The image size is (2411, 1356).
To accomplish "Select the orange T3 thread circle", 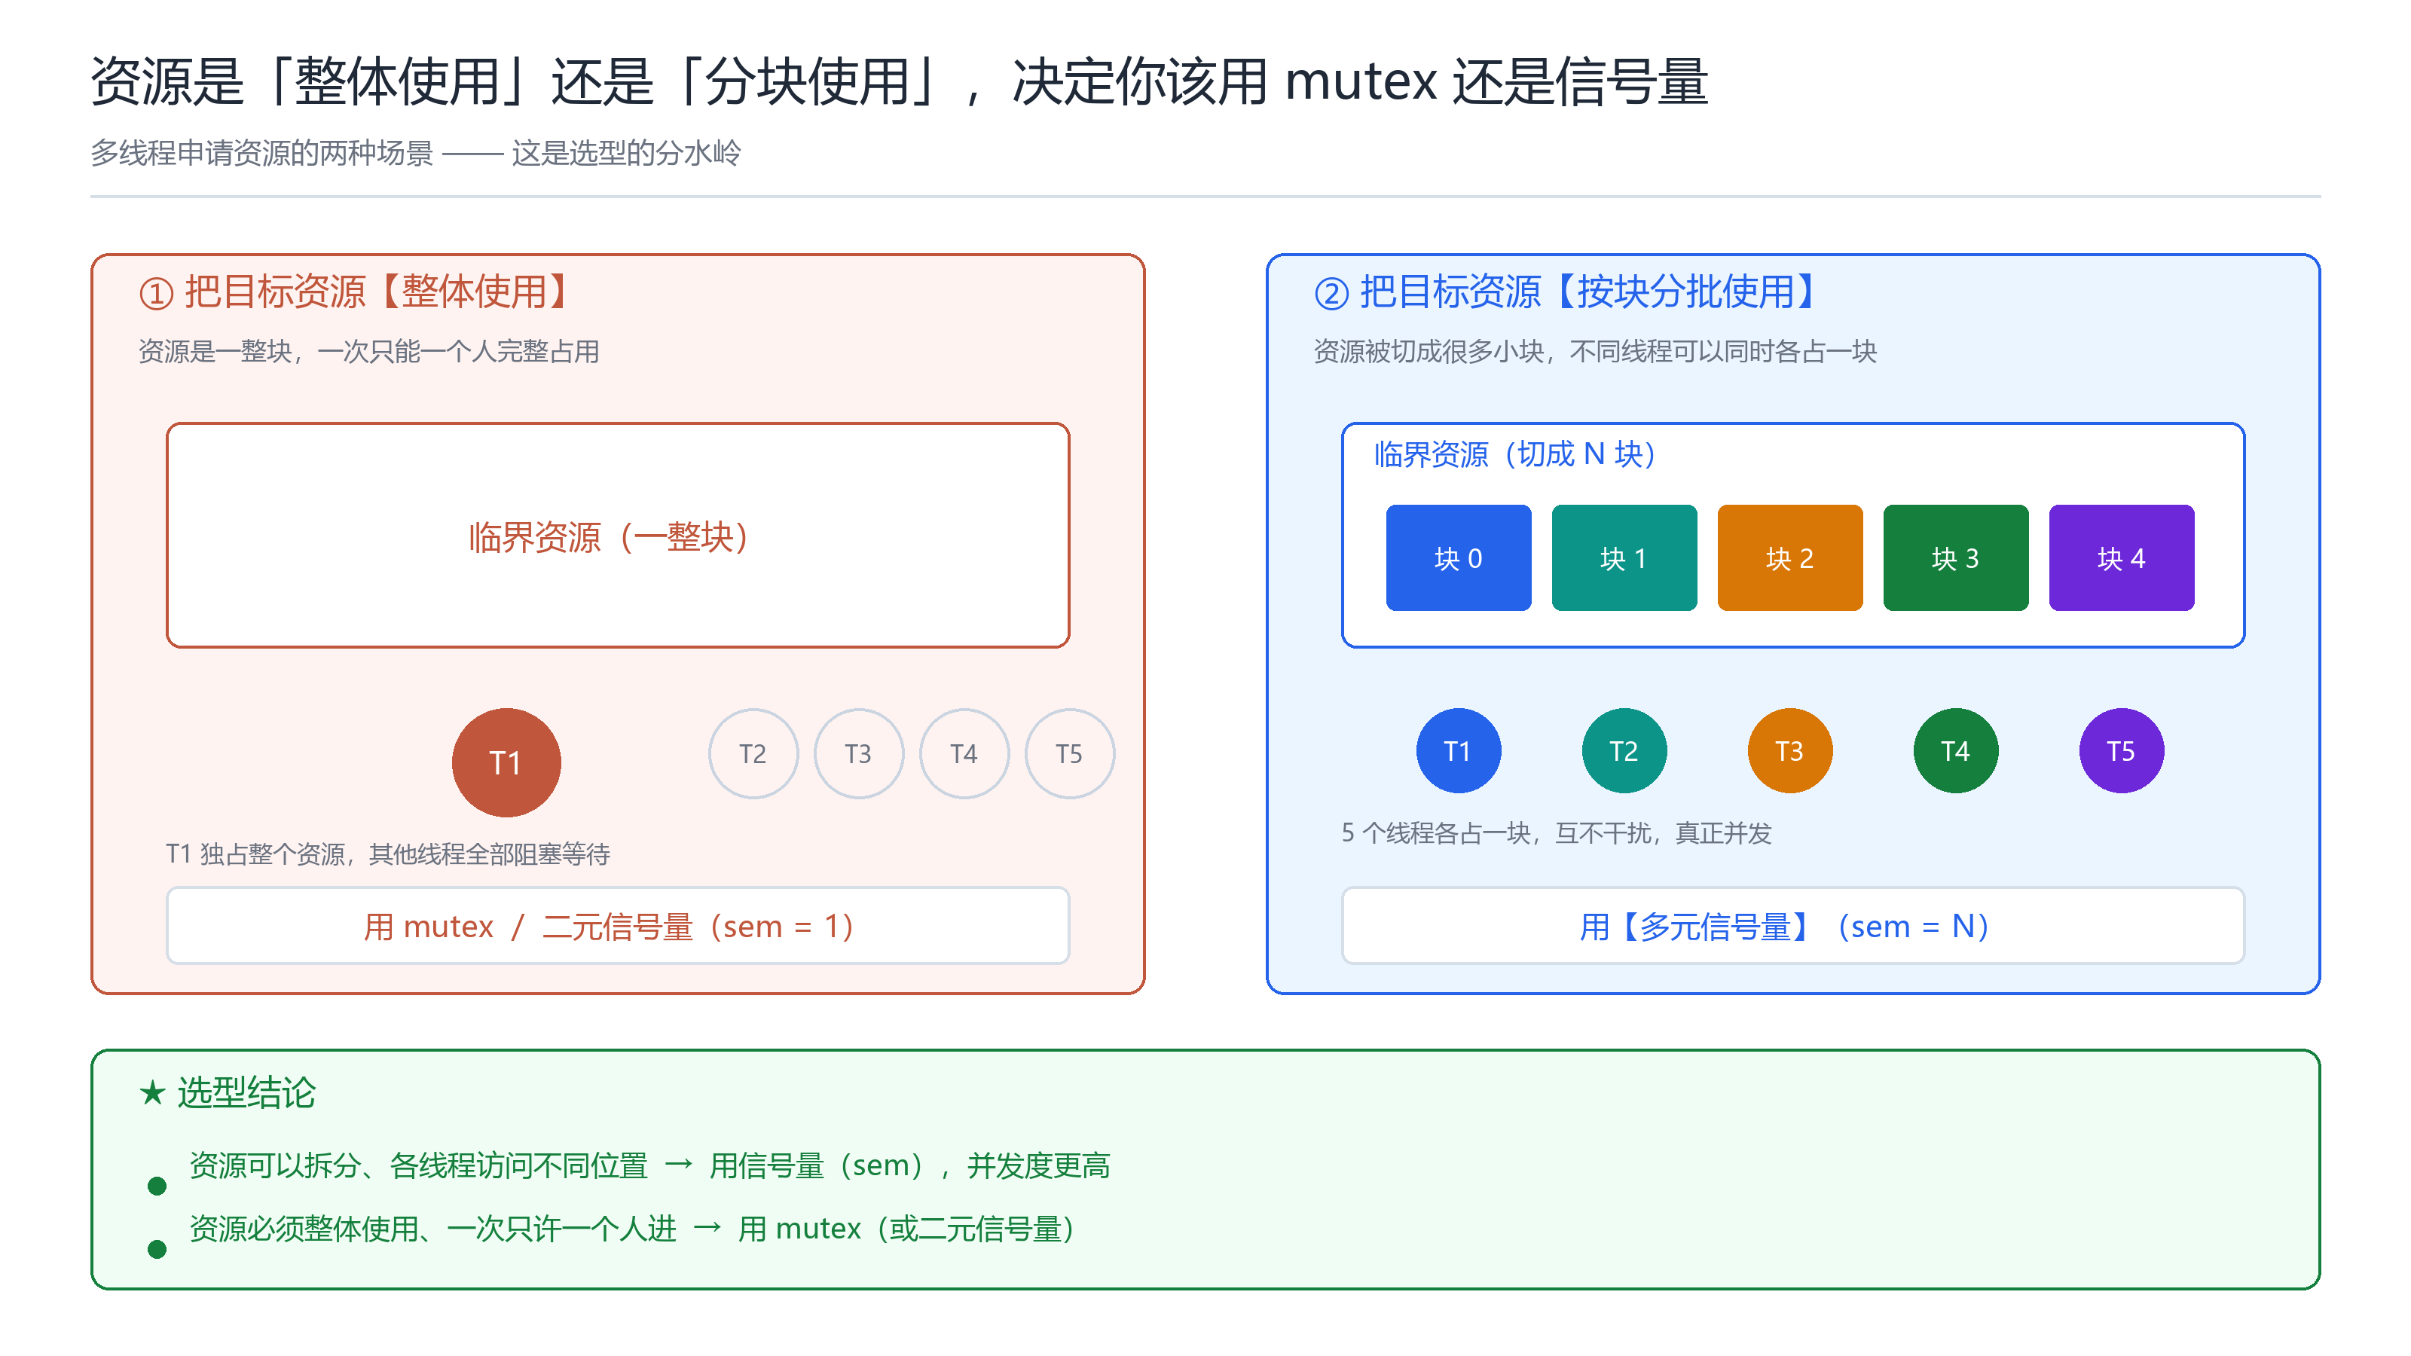I will coord(1789,750).
